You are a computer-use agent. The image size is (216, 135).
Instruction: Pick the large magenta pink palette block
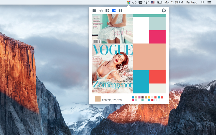[x=157, y=37]
